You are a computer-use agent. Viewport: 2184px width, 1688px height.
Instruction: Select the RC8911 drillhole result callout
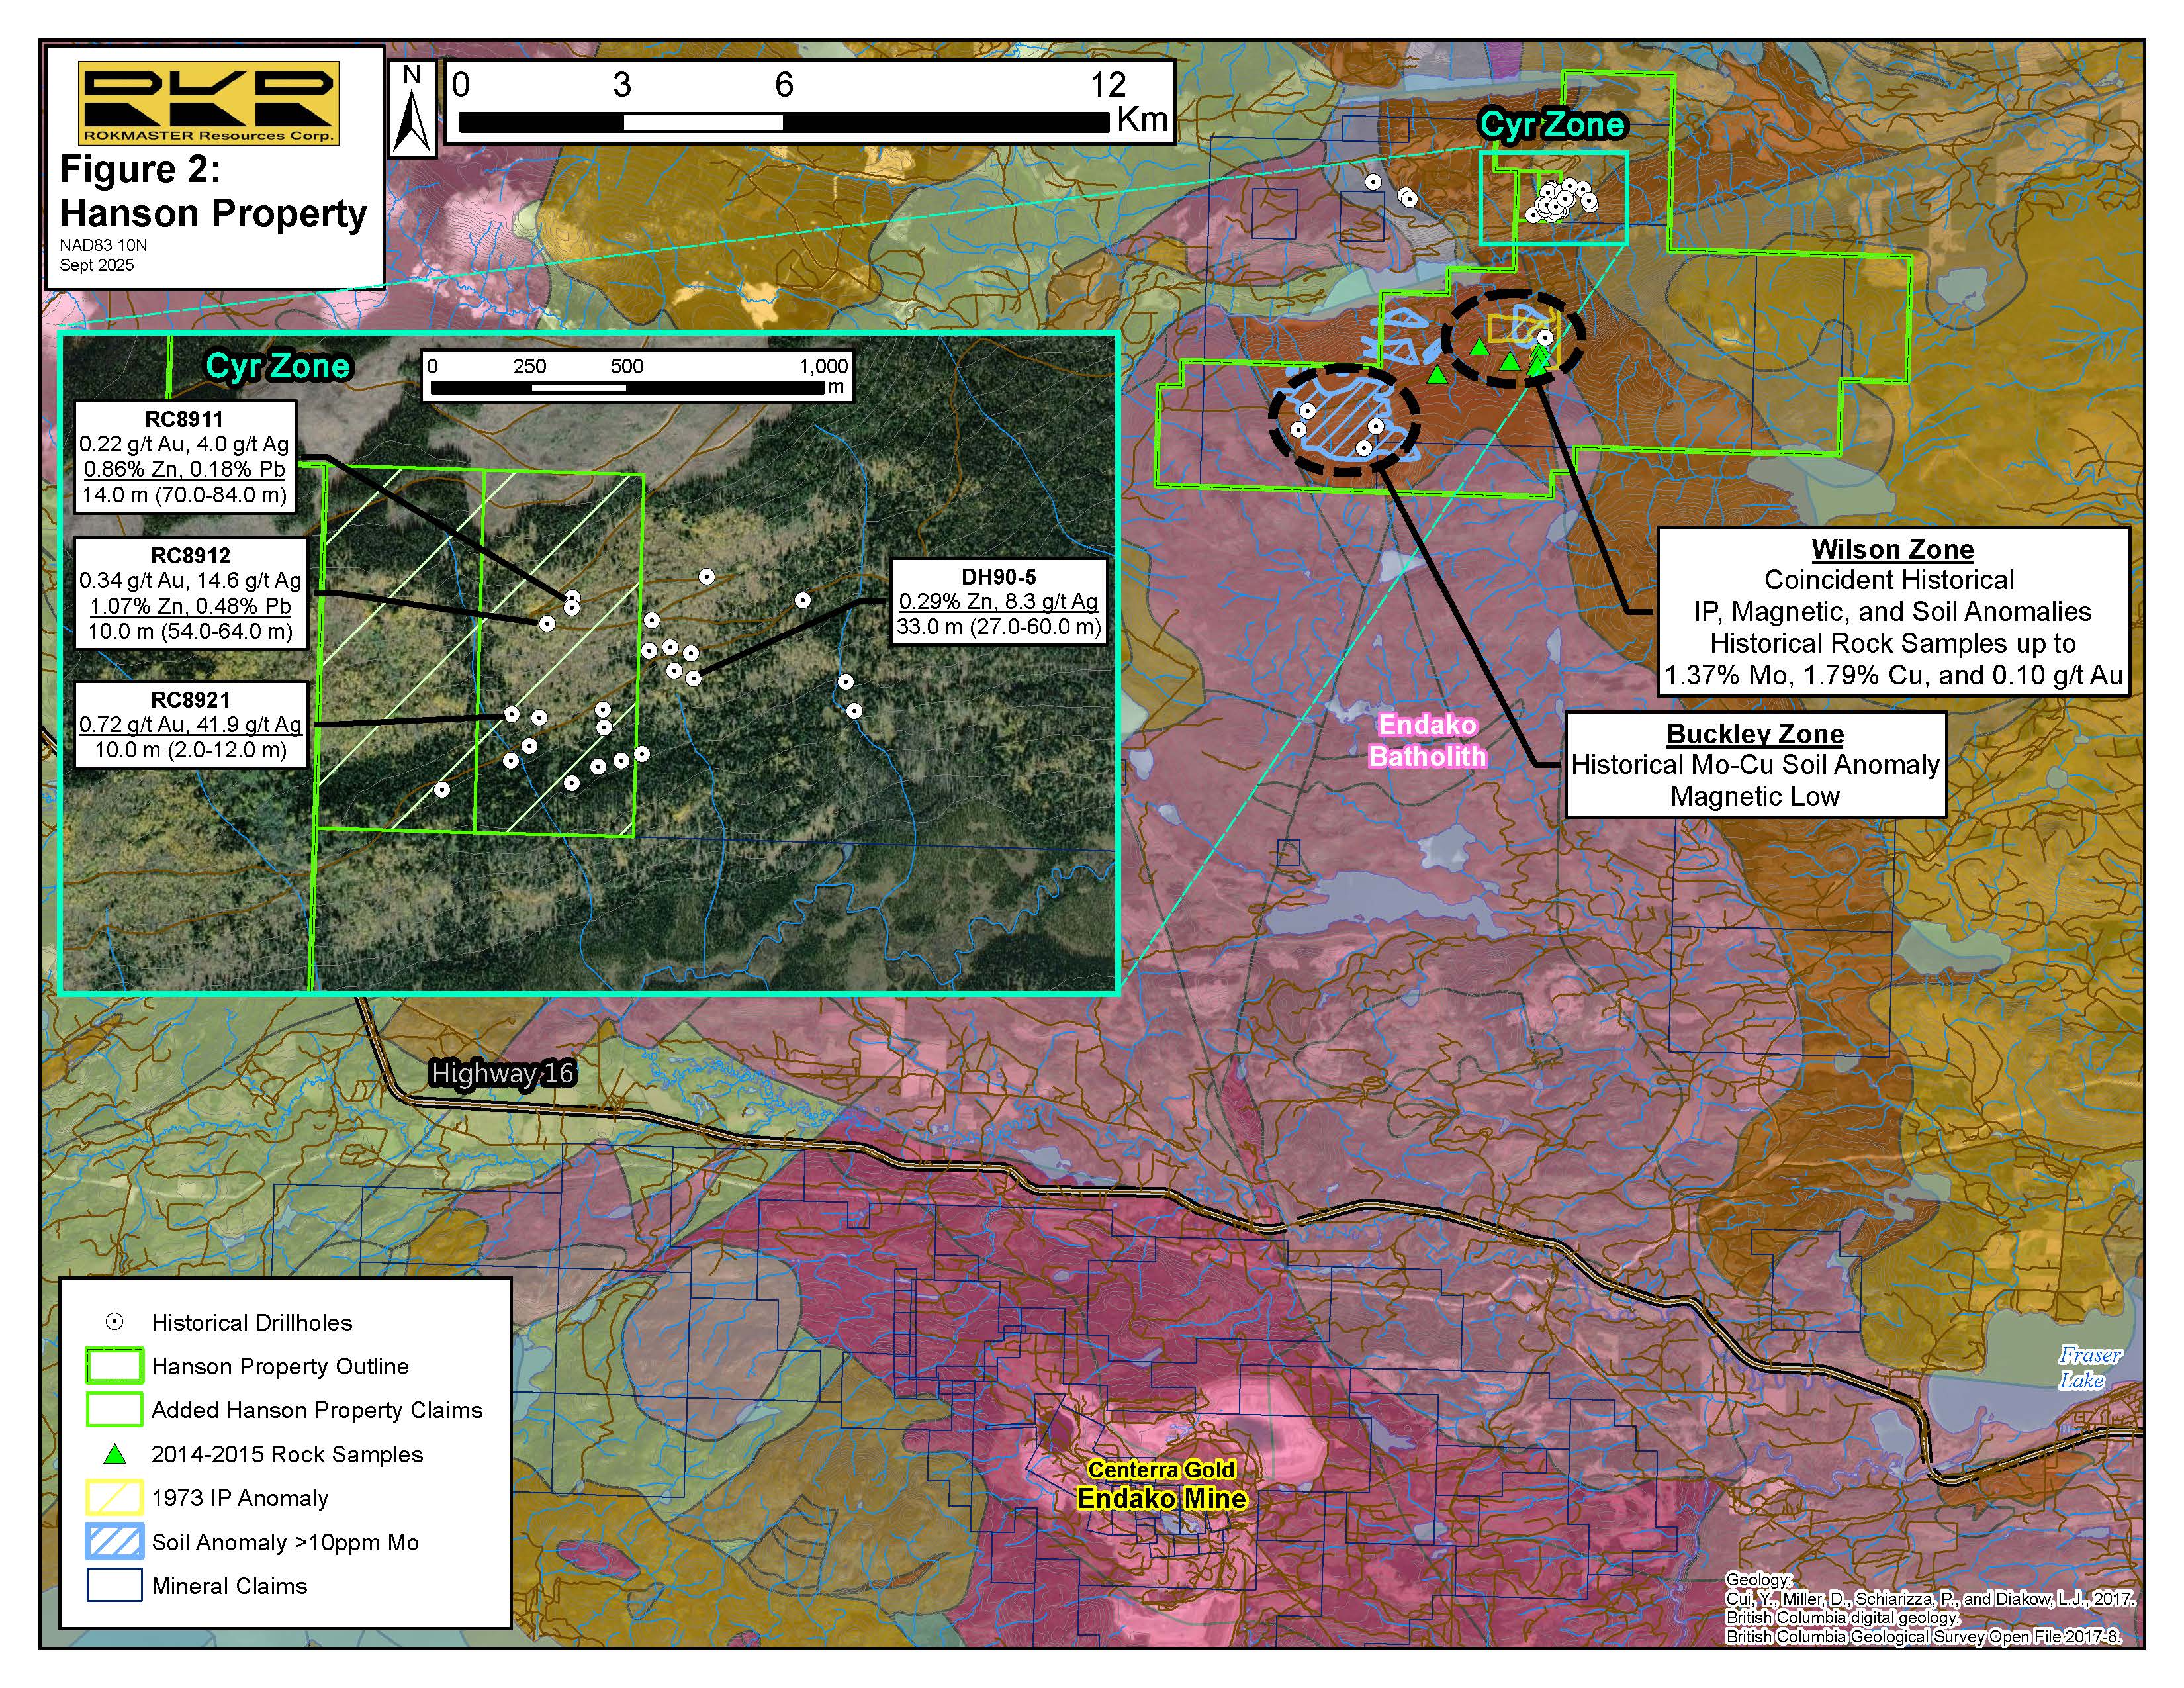point(185,457)
